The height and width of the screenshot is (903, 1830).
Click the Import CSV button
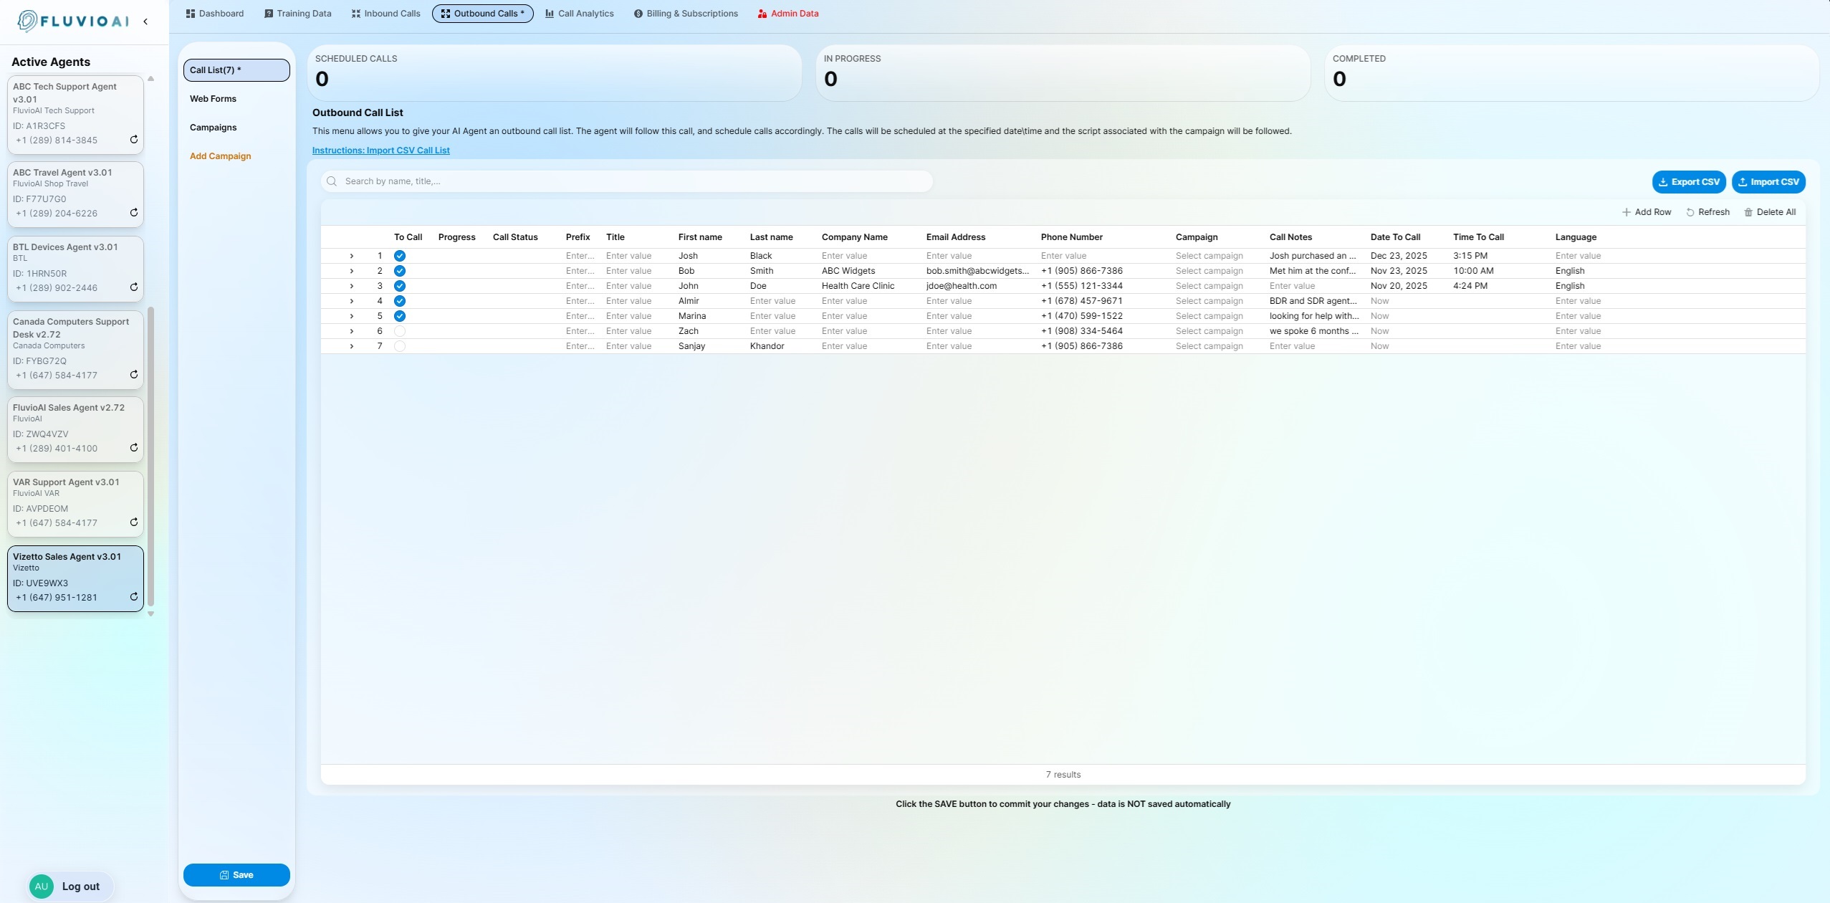[x=1768, y=182]
